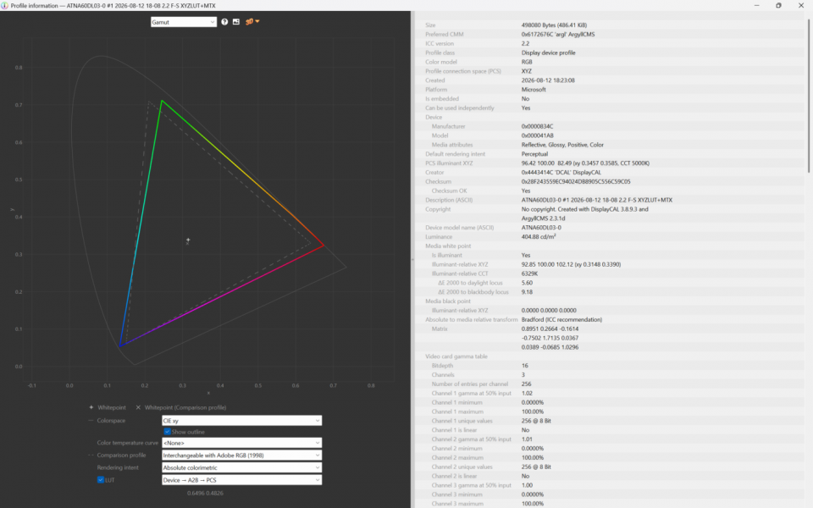Open the orange 3D view icon
The width and height of the screenshot is (813, 508).
pos(249,22)
